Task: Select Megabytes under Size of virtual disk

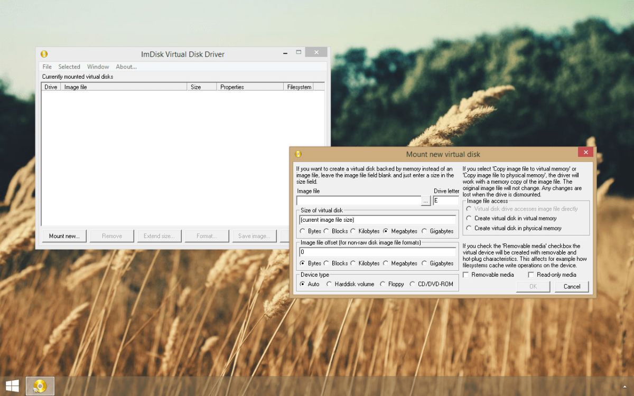Action: [x=400, y=231]
